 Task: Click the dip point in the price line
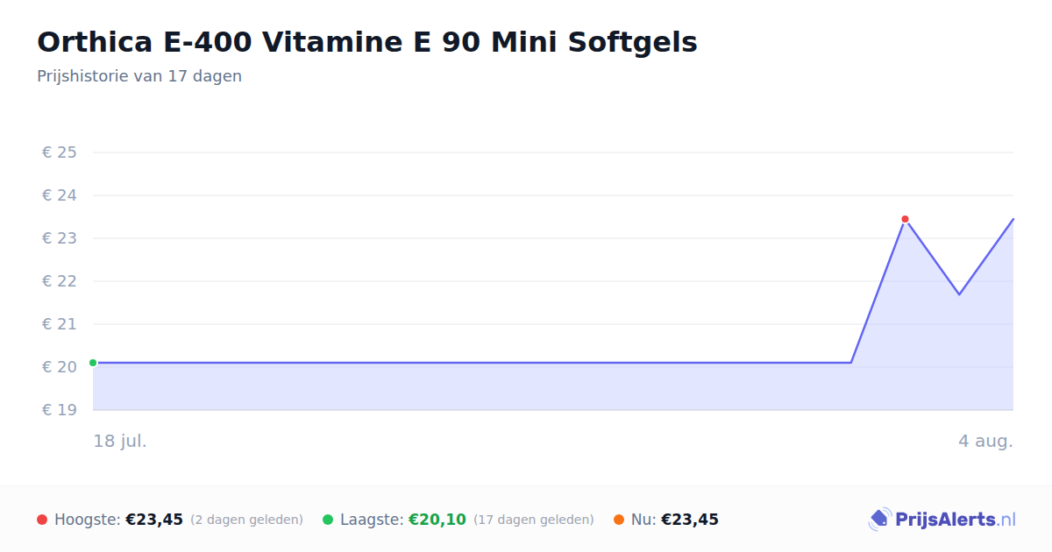pos(959,294)
